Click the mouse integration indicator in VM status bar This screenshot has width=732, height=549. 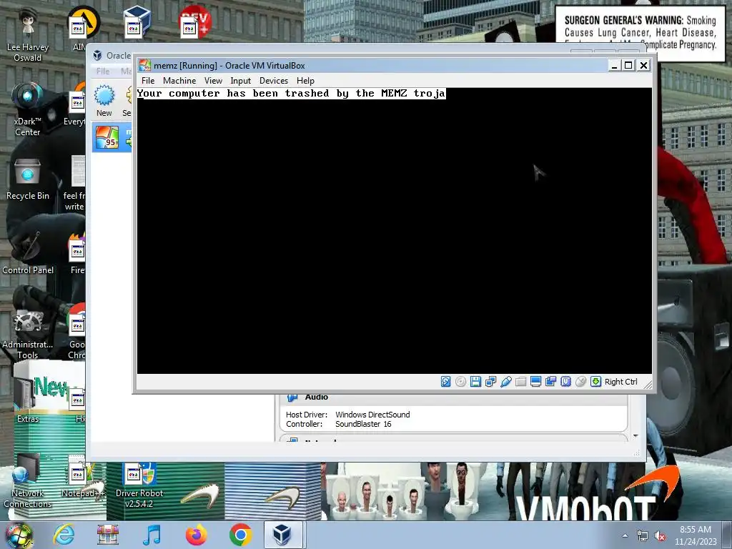pyautogui.click(x=580, y=382)
